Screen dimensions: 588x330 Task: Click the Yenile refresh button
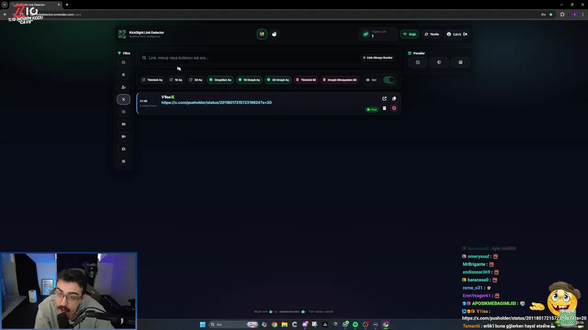pyautogui.click(x=432, y=34)
